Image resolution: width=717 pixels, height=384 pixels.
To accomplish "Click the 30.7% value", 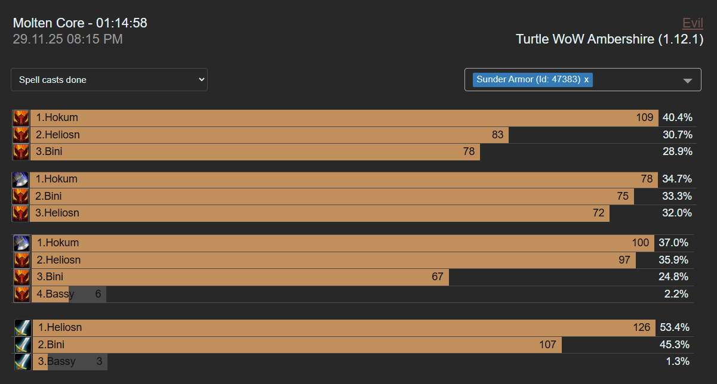I will (678, 135).
